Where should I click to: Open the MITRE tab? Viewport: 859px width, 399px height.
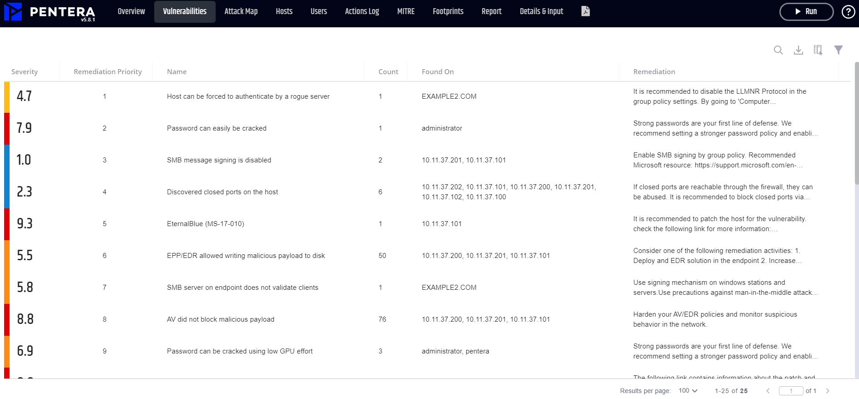405,11
